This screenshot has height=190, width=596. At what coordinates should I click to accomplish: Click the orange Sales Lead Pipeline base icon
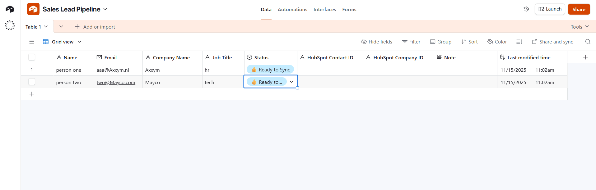[x=33, y=9]
